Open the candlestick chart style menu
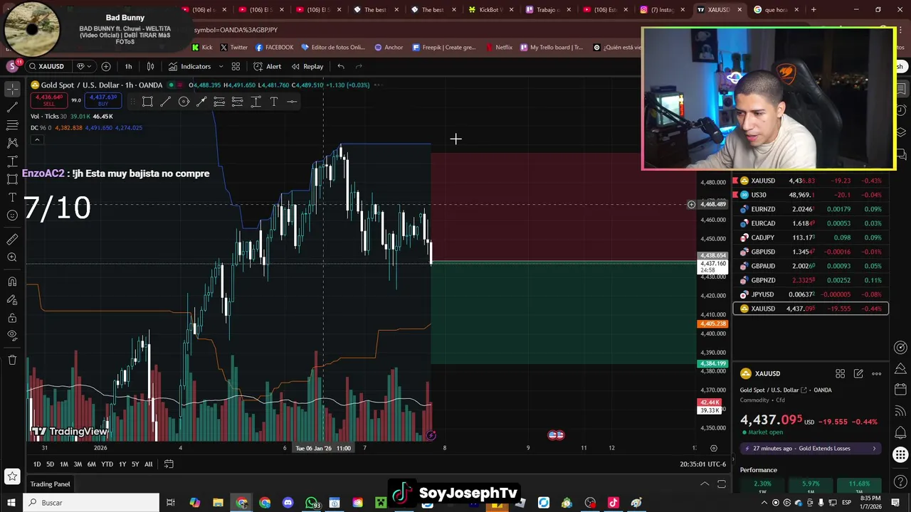Viewport: 911px width, 512px height. point(150,66)
